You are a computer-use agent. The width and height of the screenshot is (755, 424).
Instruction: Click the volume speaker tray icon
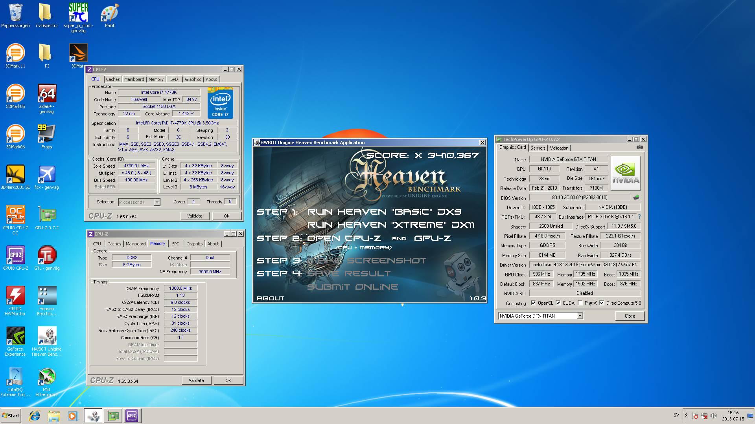pyautogui.click(x=714, y=416)
